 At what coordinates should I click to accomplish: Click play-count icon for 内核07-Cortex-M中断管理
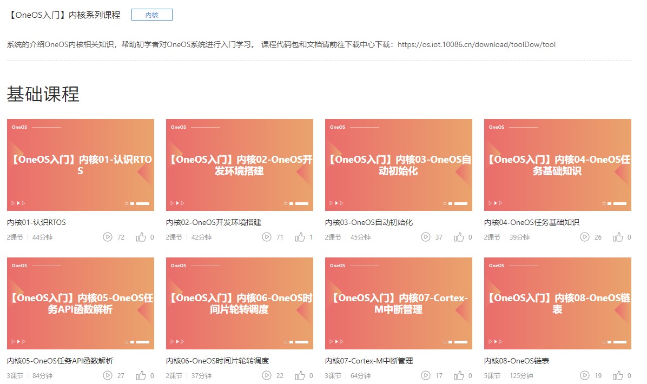point(425,375)
